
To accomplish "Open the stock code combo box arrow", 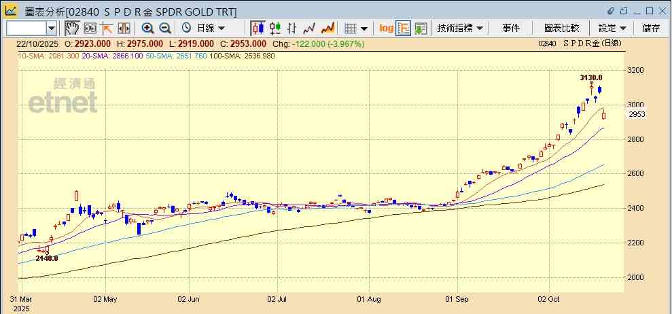I will [52, 28].
